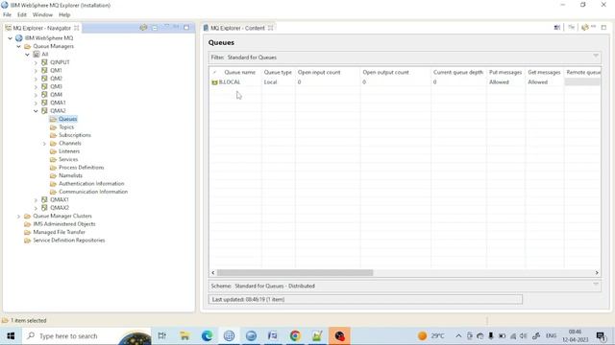Expand the QMA1 queue manager

[36, 103]
